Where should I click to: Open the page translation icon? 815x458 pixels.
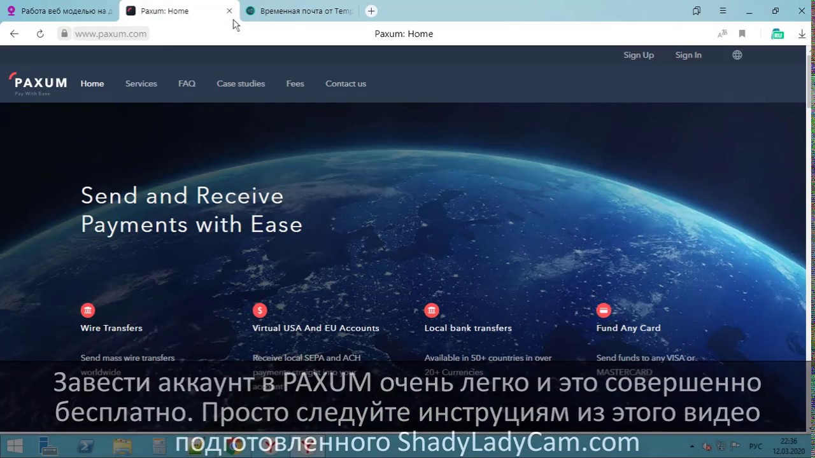coord(722,34)
